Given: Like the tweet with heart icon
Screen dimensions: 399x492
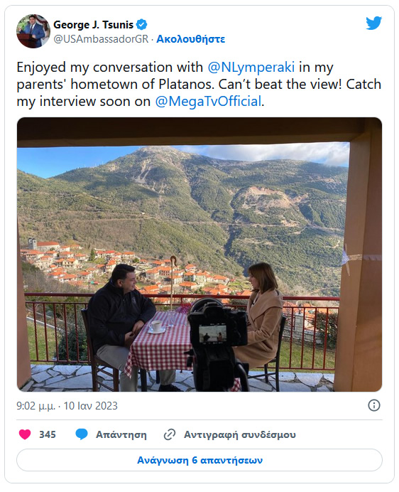Looking at the screenshot, I should click(x=25, y=434).
